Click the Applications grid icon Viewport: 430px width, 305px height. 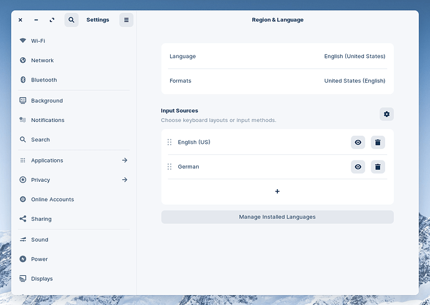tap(23, 160)
